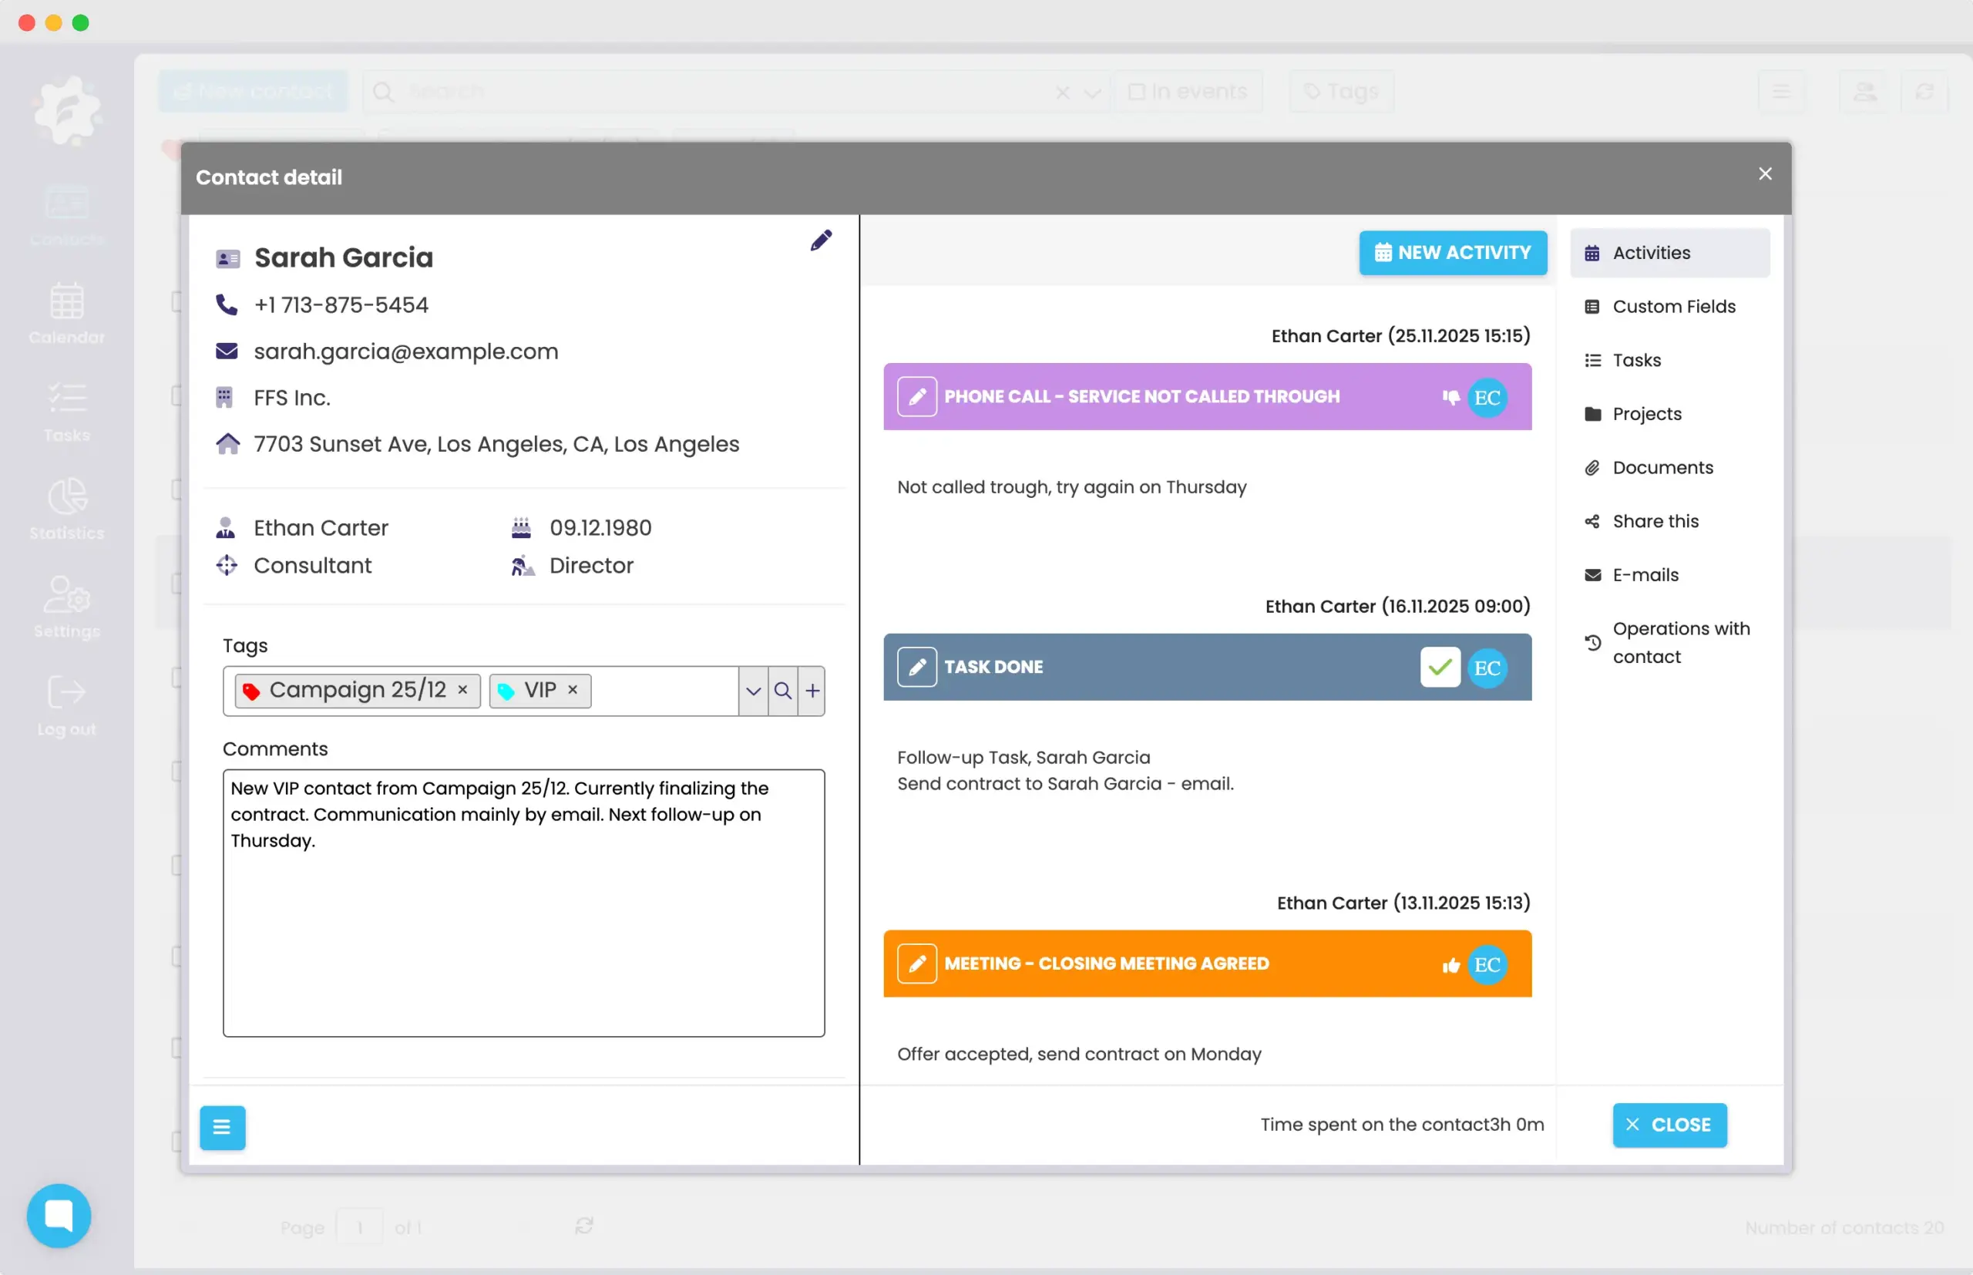This screenshot has width=1973, height=1275.
Task: Open the chat bubble widget
Action: point(59,1215)
